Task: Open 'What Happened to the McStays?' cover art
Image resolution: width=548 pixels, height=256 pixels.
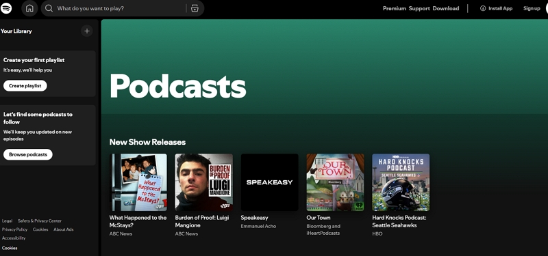Action: point(138,182)
